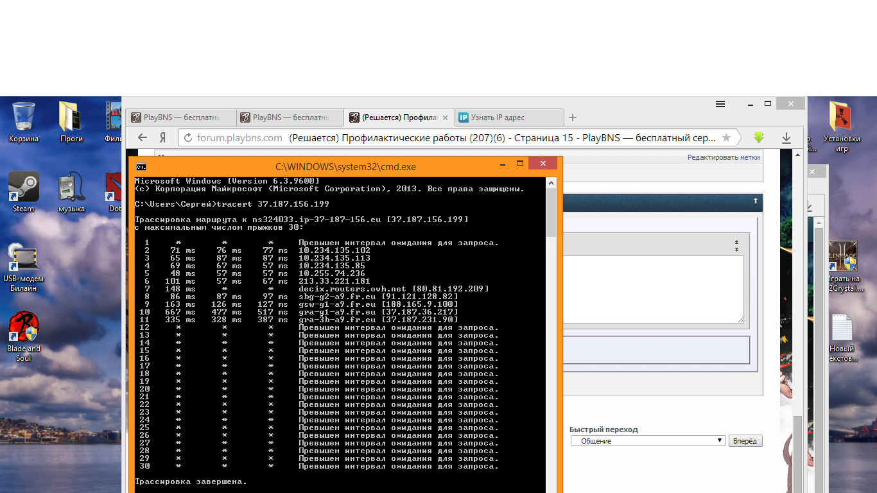The height and width of the screenshot is (493, 877).
Task: Click the editor expand/collapse double arrows
Action: [736, 245]
